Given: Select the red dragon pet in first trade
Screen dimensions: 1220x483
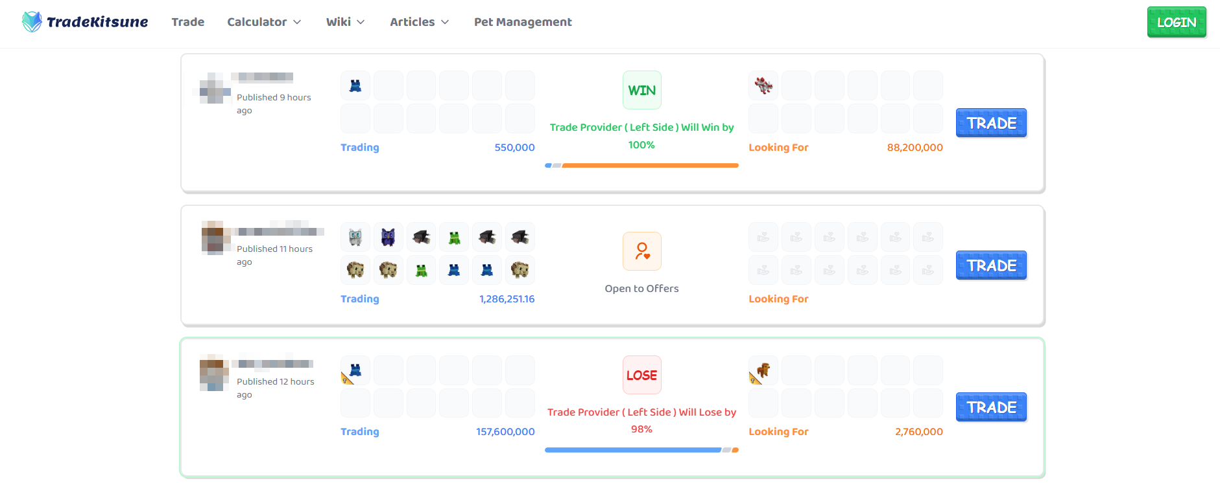Looking at the screenshot, I should click(x=763, y=85).
